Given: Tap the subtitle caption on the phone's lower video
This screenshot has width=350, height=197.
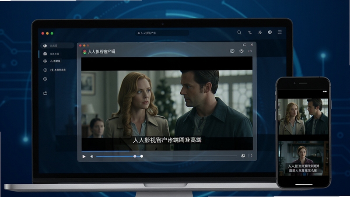Looking at the screenshot, I should point(304,168).
